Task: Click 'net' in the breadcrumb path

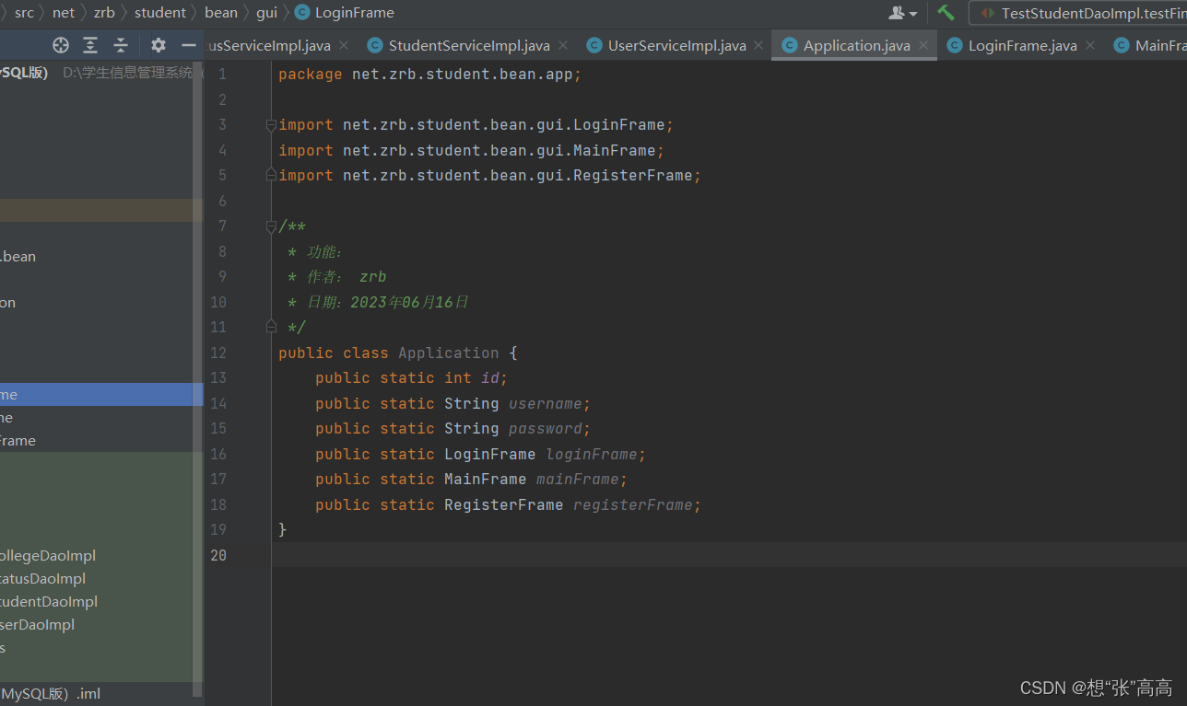Action: (x=64, y=13)
